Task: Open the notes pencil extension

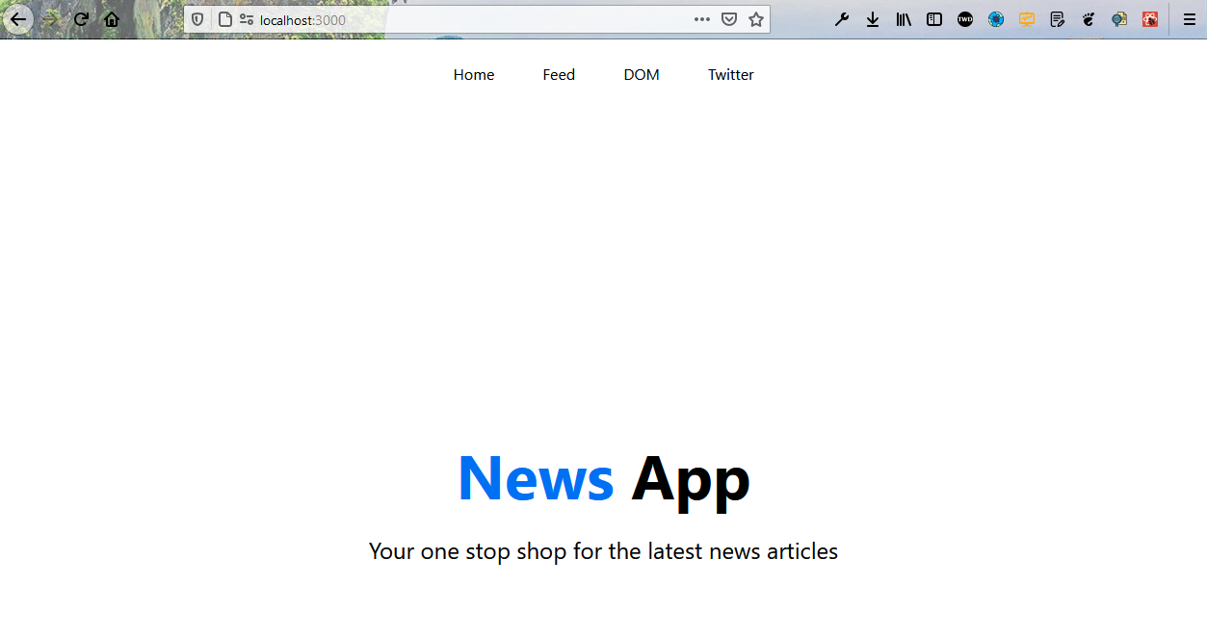Action: [x=1058, y=19]
